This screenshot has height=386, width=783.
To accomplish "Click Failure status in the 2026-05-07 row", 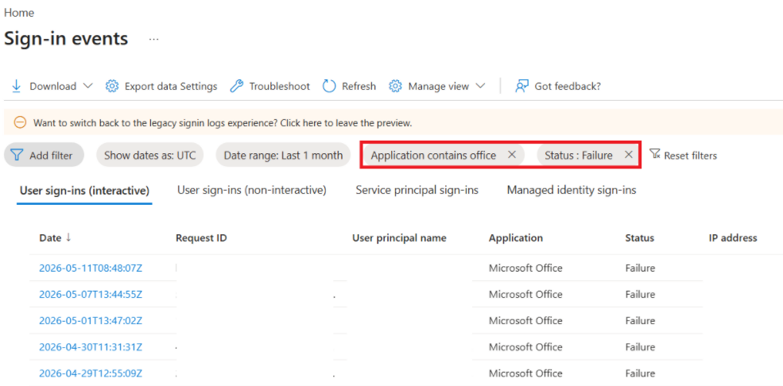I will 640,294.
